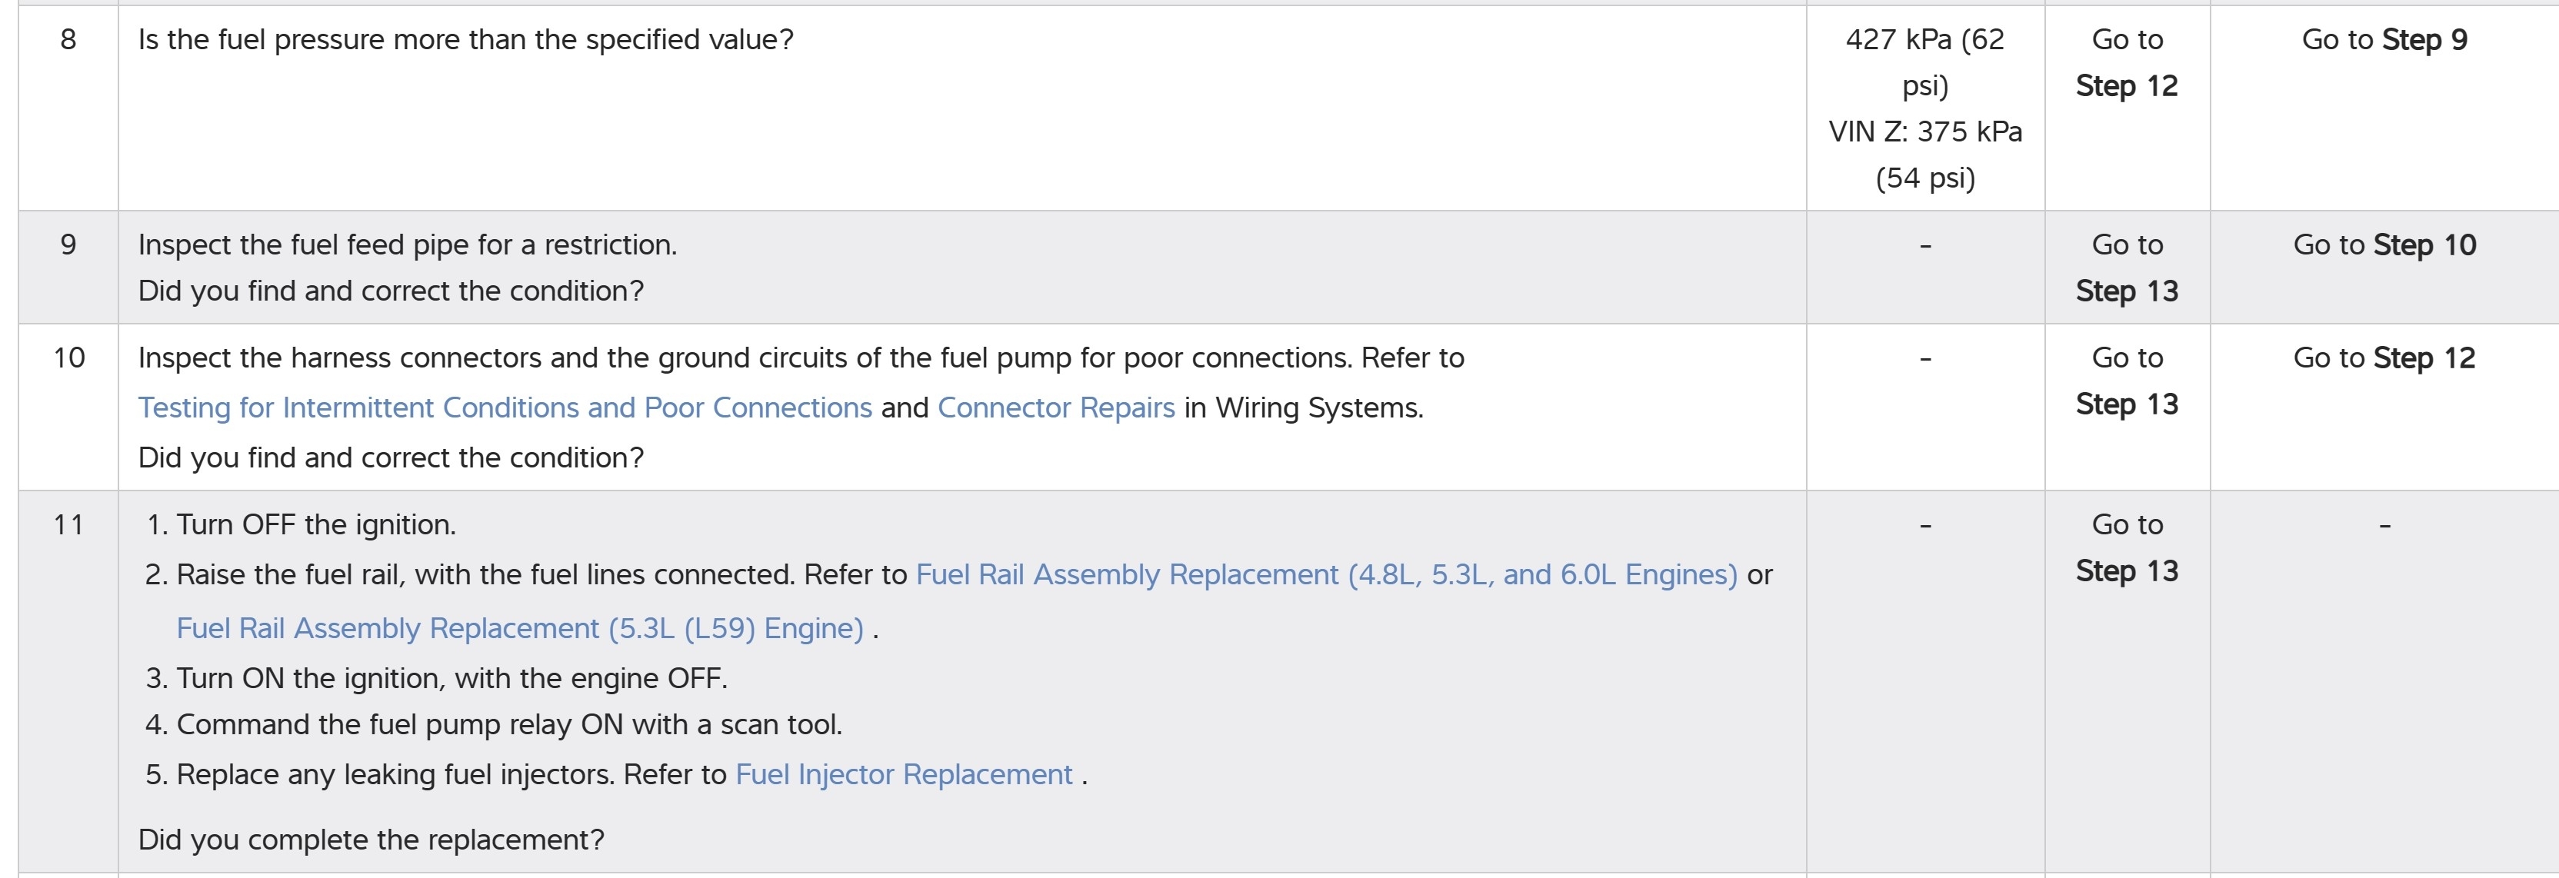
Task: Open Fuel Rail Assembly Replacement 5.3L (L59) Engine link
Action: coord(519,629)
